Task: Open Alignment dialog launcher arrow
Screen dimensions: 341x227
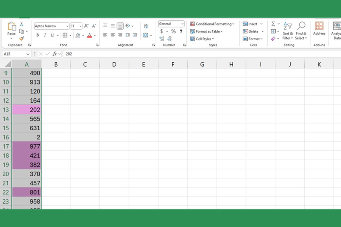Action: pos(153,45)
